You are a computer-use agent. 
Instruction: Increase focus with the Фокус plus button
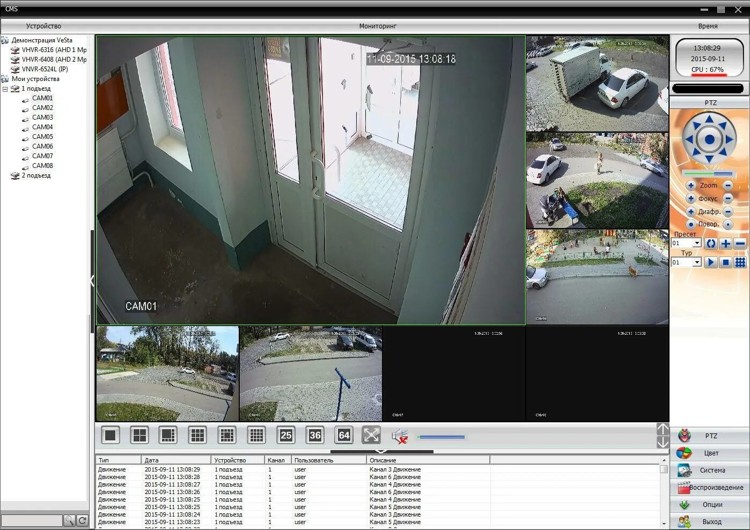click(x=691, y=198)
